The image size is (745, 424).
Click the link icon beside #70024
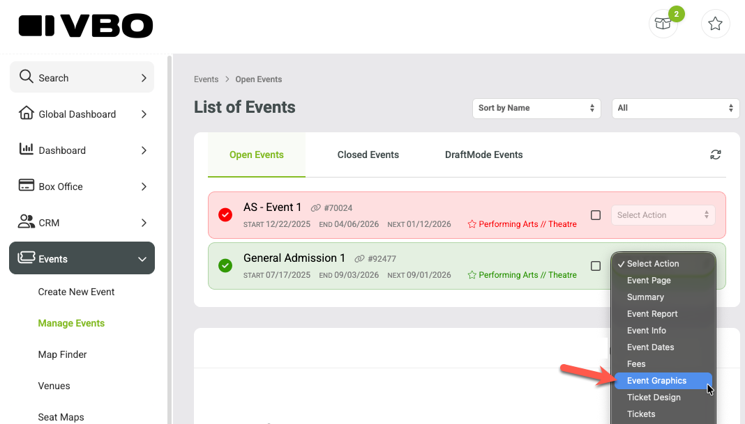[315, 207]
